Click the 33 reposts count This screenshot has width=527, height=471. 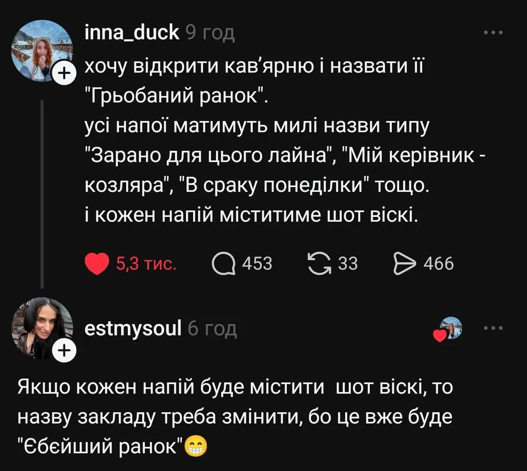348,263
